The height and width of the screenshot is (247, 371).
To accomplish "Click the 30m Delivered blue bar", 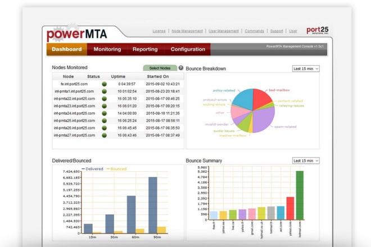I will [110, 224].
